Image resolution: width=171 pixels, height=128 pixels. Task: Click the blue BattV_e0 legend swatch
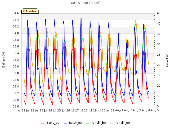[x=65, y=123]
